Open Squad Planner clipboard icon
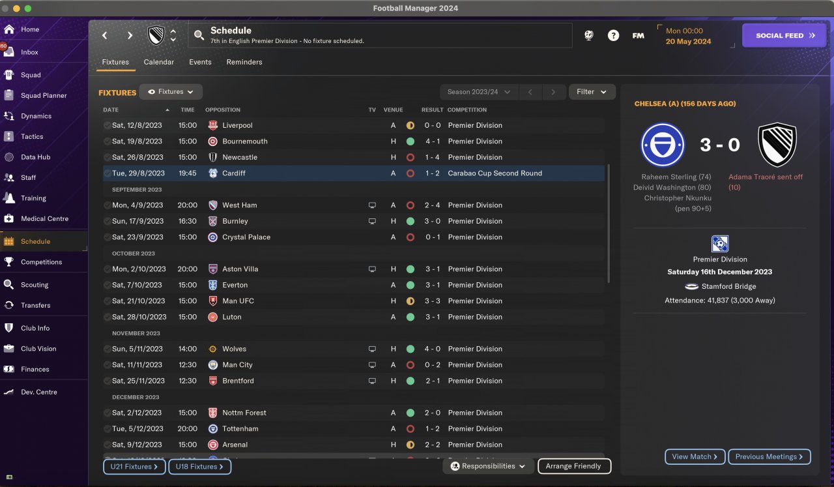 point(9,95)
